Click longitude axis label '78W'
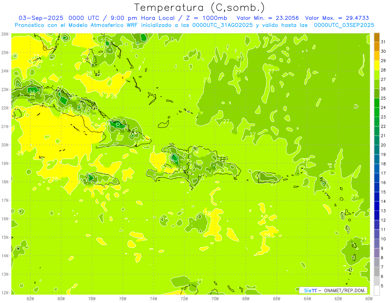The height and width of the screenshot is (303, 392). [x=92, y=298]
